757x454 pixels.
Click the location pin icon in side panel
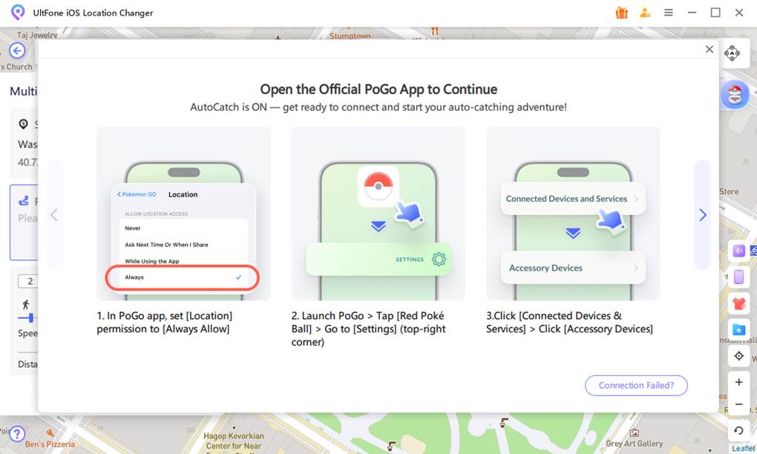[23, 124]
